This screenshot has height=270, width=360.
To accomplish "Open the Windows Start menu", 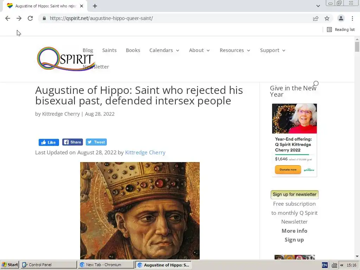I will [9, 265].
